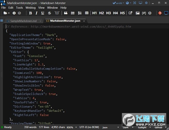
Task: Insert an image
Action: point(137,13)
